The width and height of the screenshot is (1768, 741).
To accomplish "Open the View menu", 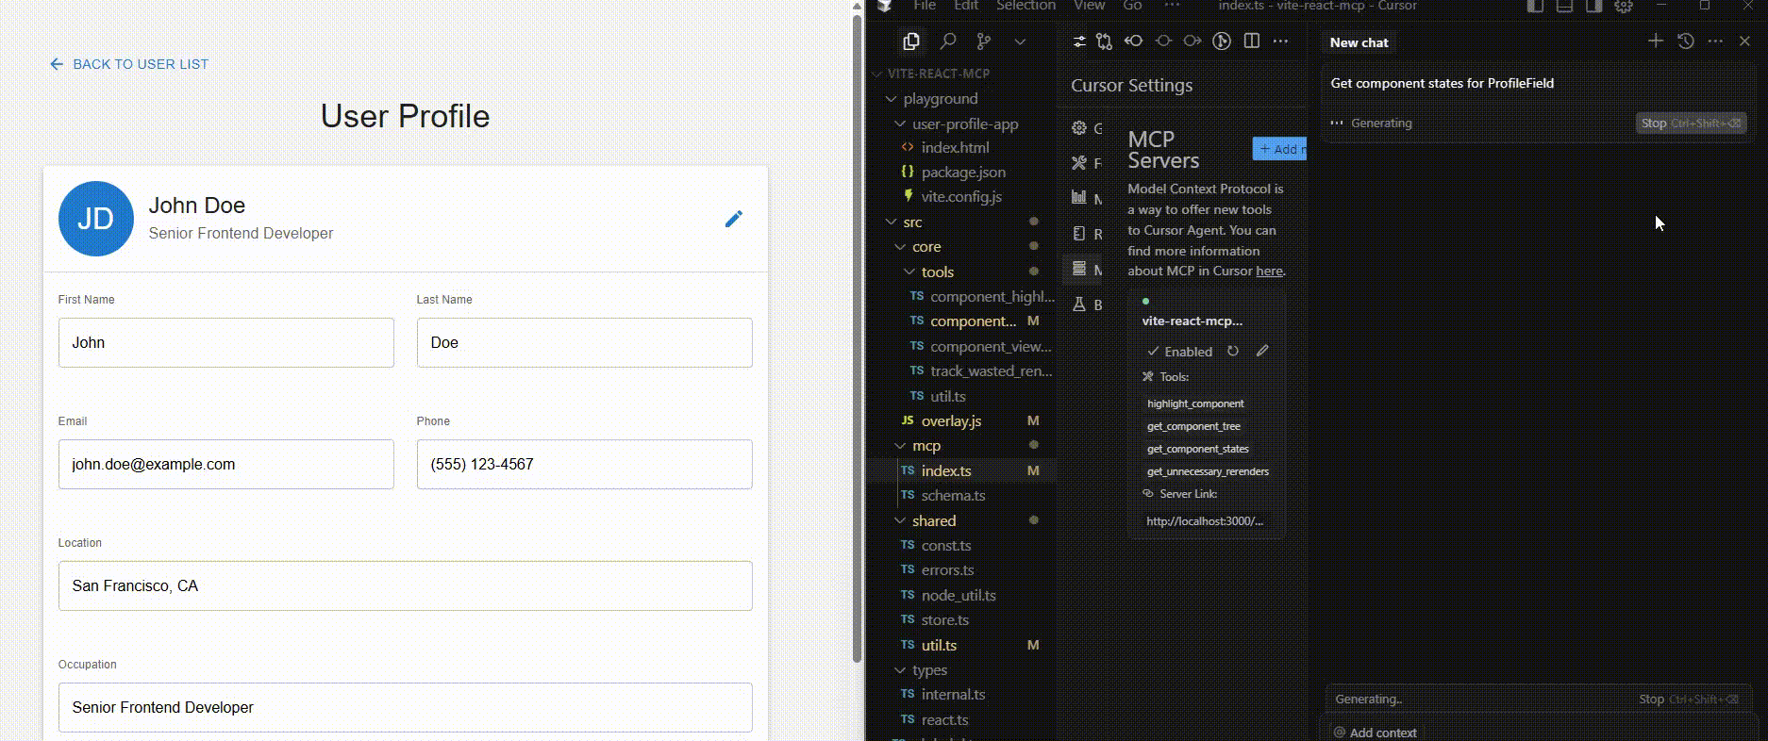I will point(1089,6).
